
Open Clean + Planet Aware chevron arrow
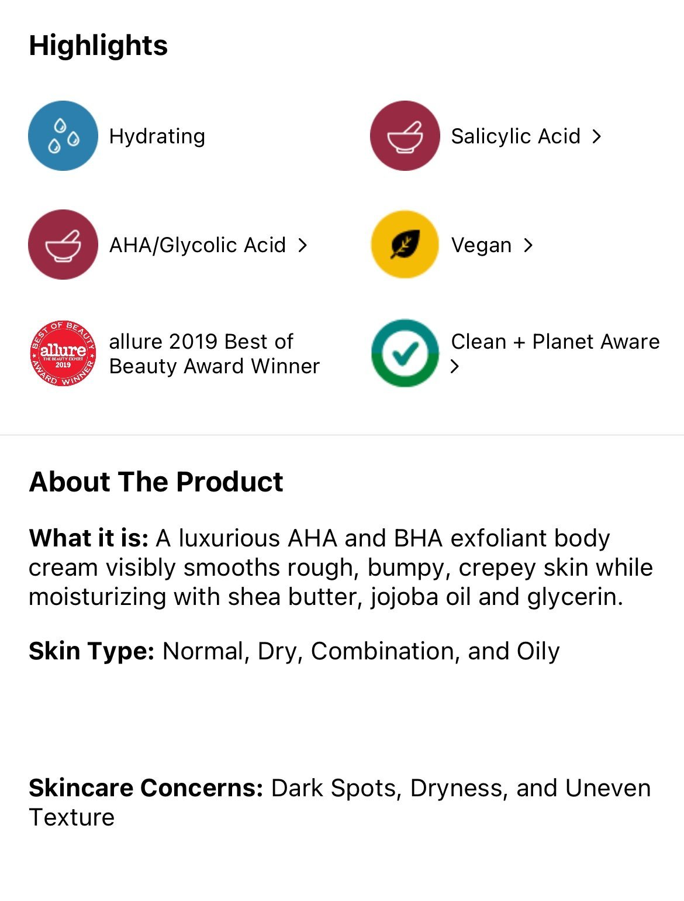[455, 366]
